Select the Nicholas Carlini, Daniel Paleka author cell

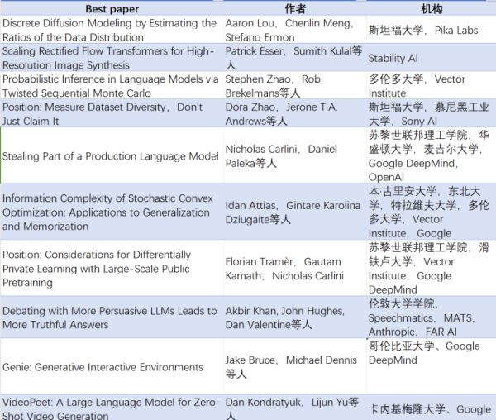tap(293, 156)
